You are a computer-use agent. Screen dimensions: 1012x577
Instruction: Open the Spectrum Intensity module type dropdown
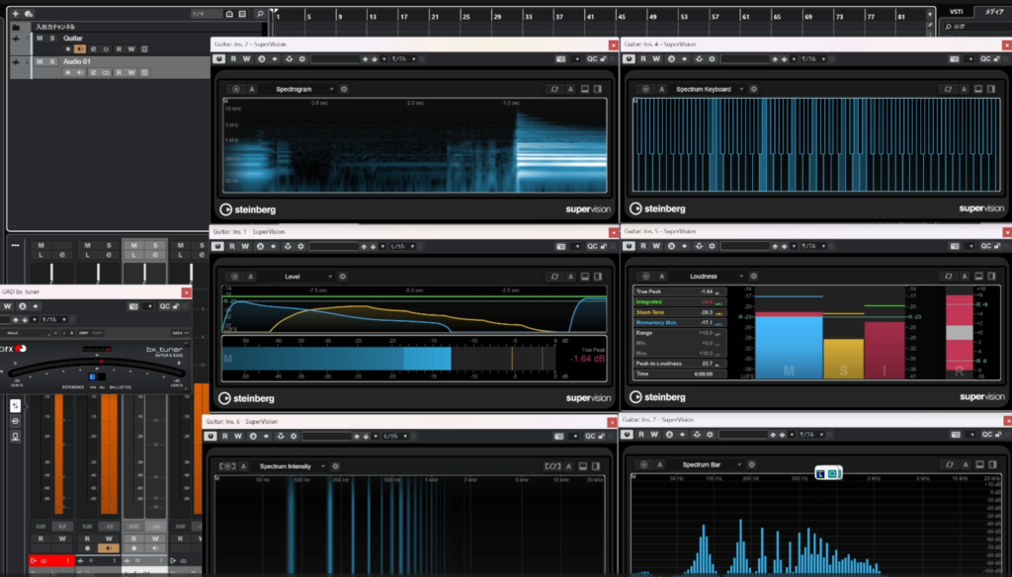click(x=292, y=466)
